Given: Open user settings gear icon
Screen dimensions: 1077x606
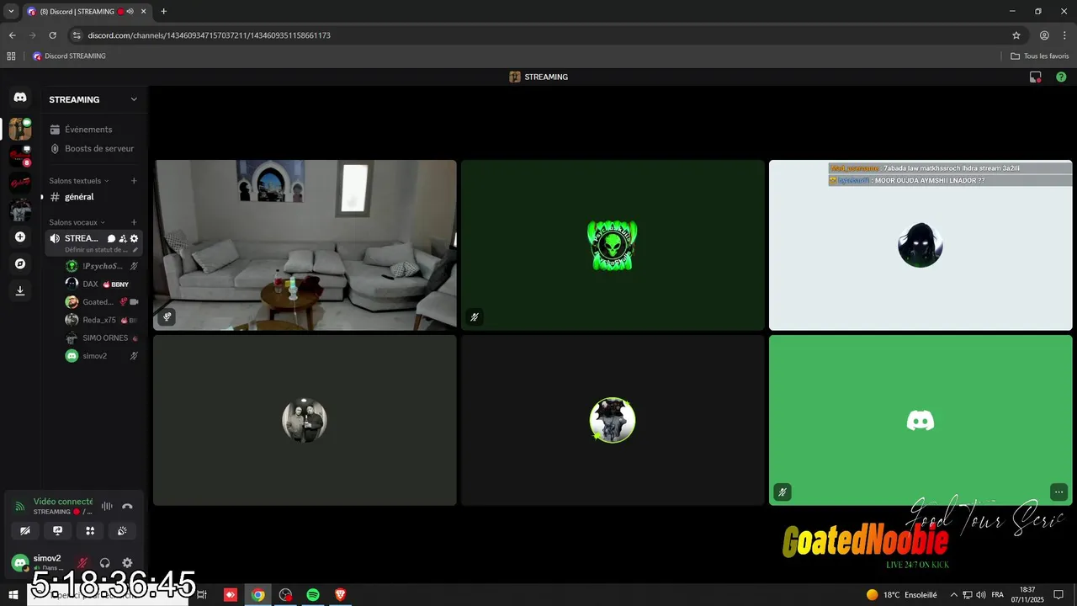Looking at the screenshot, I should click(x=127, y=563).
